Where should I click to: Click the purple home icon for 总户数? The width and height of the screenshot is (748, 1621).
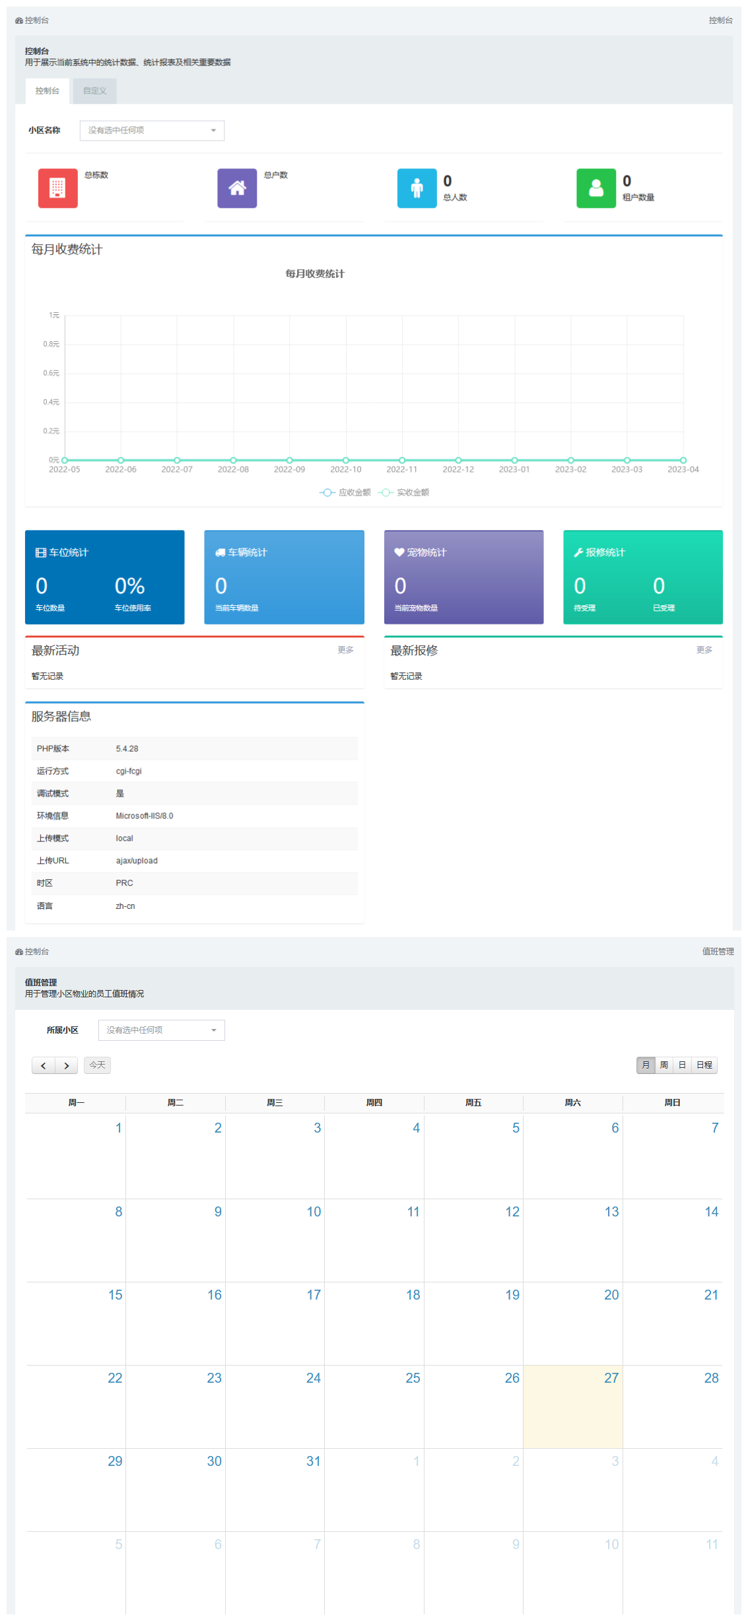pos(237,188)
